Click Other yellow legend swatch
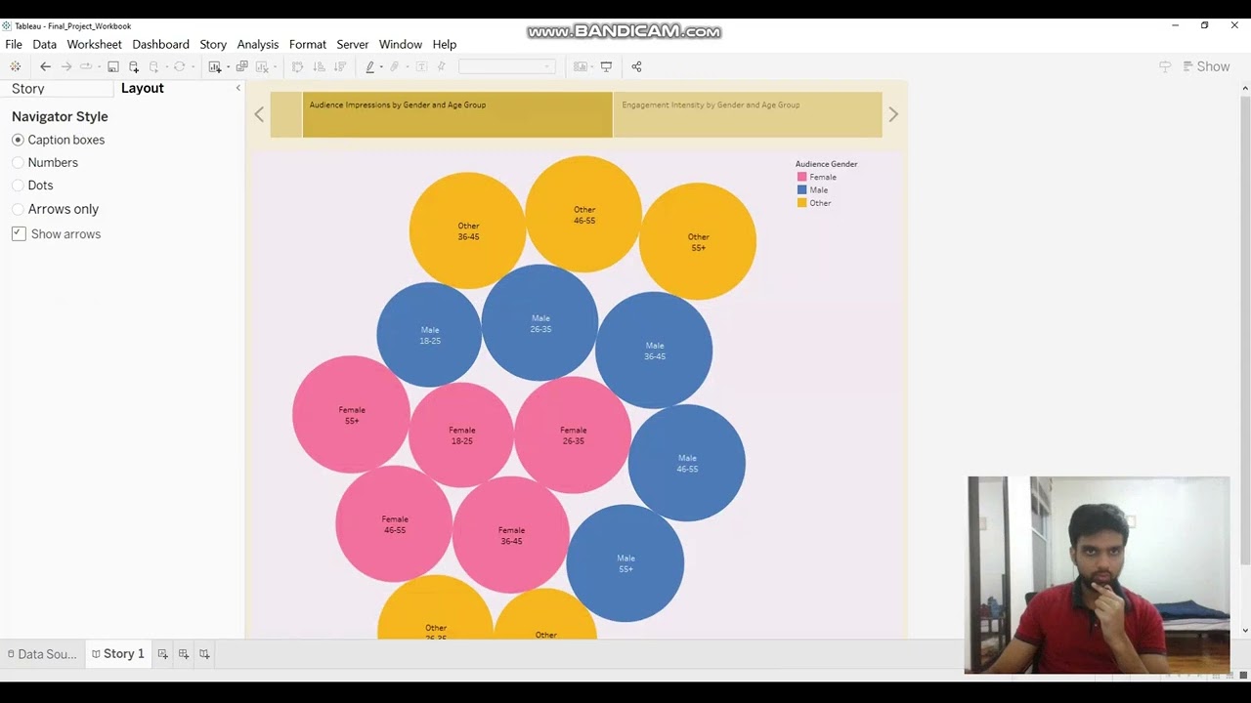 click(801, 202)
